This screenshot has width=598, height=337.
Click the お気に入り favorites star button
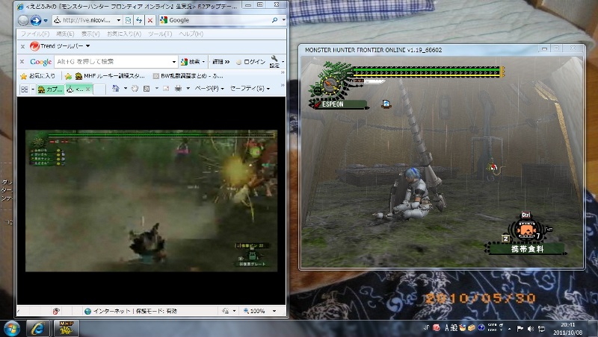pos(37,76)
